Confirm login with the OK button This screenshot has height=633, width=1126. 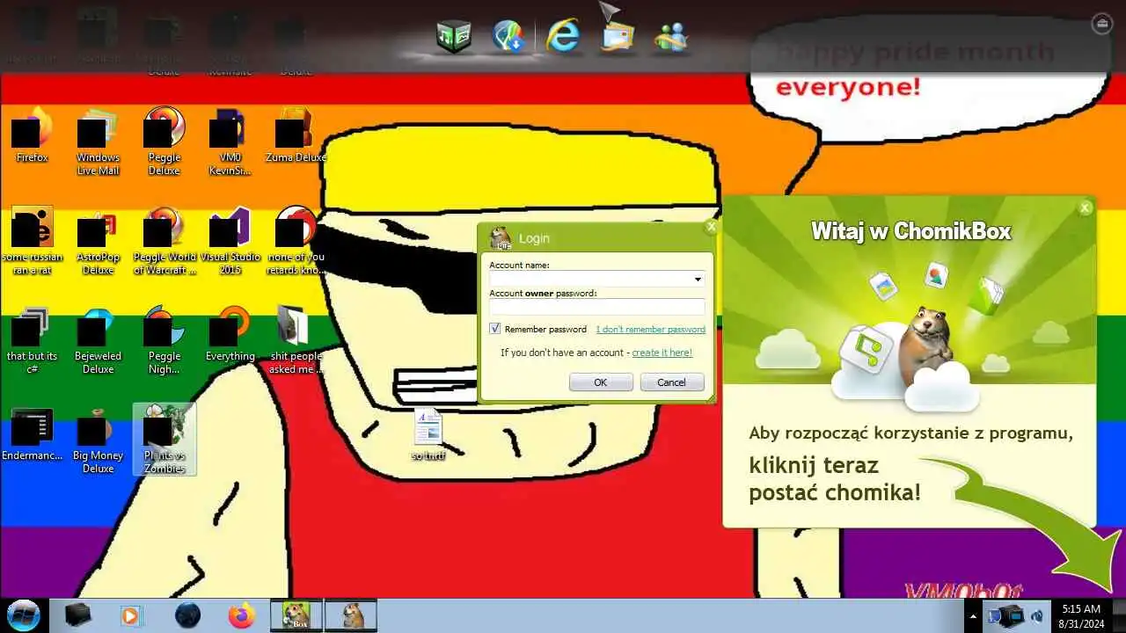pyautogui.click(x=601, y=382)
